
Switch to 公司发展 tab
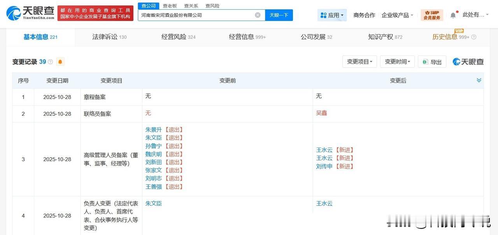coord(316,37)
